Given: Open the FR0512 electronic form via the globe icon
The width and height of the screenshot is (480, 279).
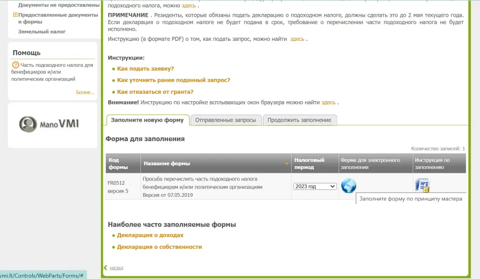Looking at the screenshot, I should tap(348, 185).
